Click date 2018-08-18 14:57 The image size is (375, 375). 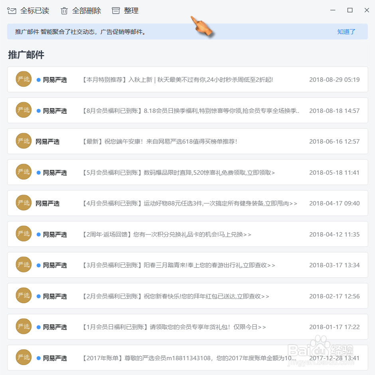[334, 111]
